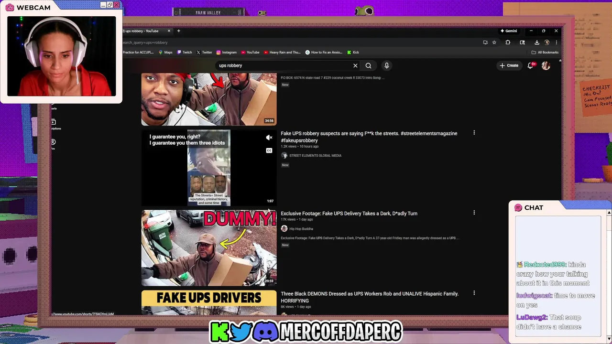Open the 34:56 video thumbnail
The image size is (612, 344).
point(209,99)
